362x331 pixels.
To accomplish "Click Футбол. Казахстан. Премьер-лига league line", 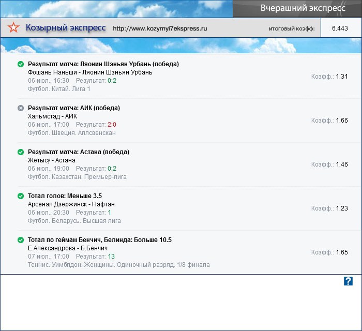I will tap(77, 177).
